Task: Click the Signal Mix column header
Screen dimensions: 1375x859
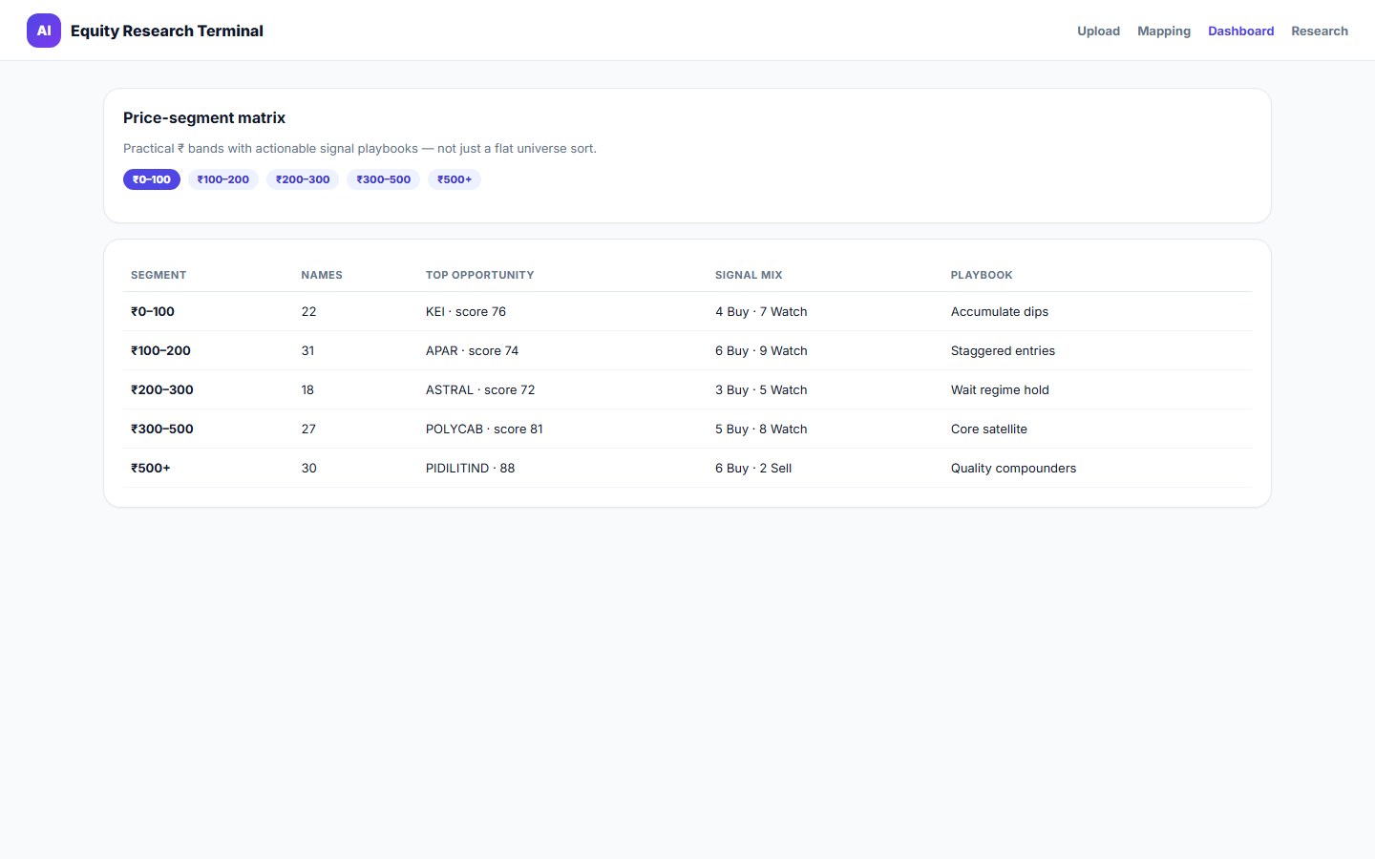Action: click(x=749, y=275)
